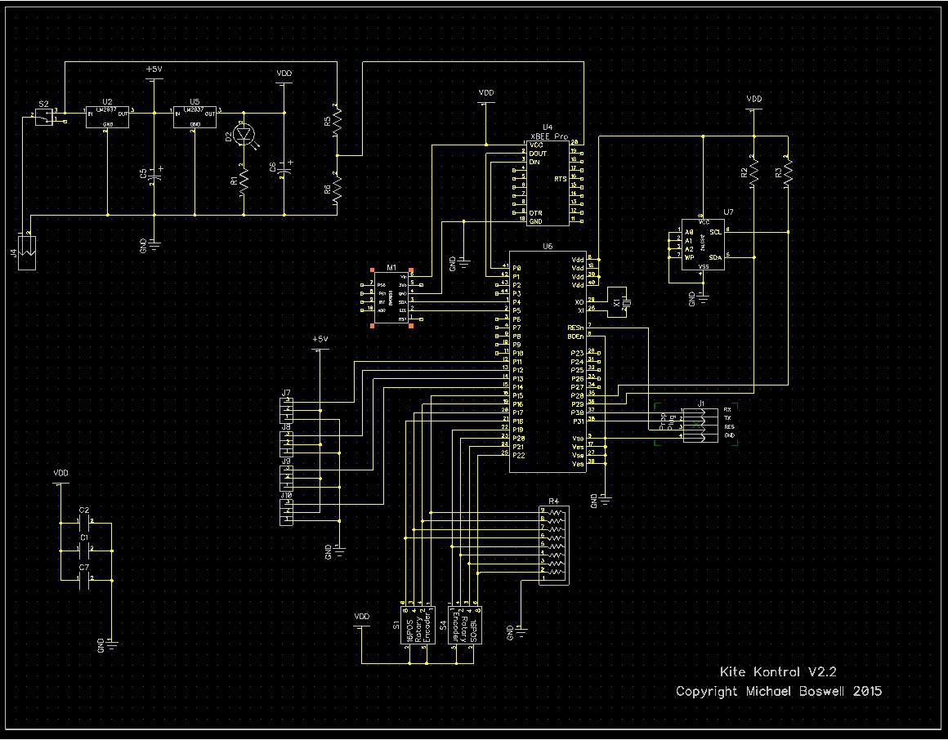
Task: Select the R4 resistor network
Action: [x=555, y=544]
